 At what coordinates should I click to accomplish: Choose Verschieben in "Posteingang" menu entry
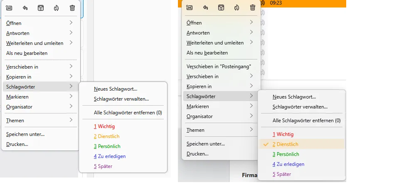click(x=221, y=67)
